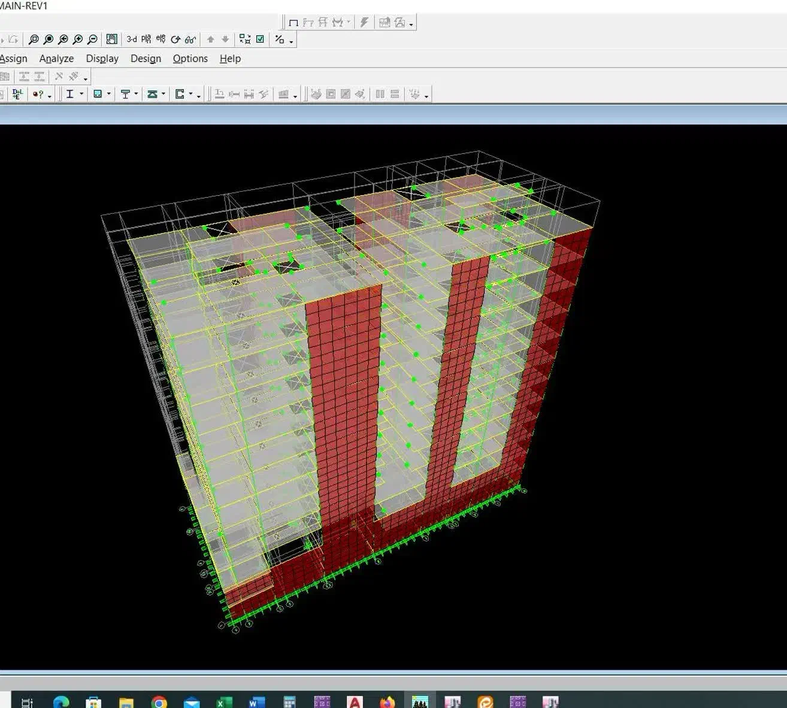The height and width of the screenshot is (708, 787).
Task: Show Undeformed Shape with the frame icon
Action: click(x=293, y=23)
